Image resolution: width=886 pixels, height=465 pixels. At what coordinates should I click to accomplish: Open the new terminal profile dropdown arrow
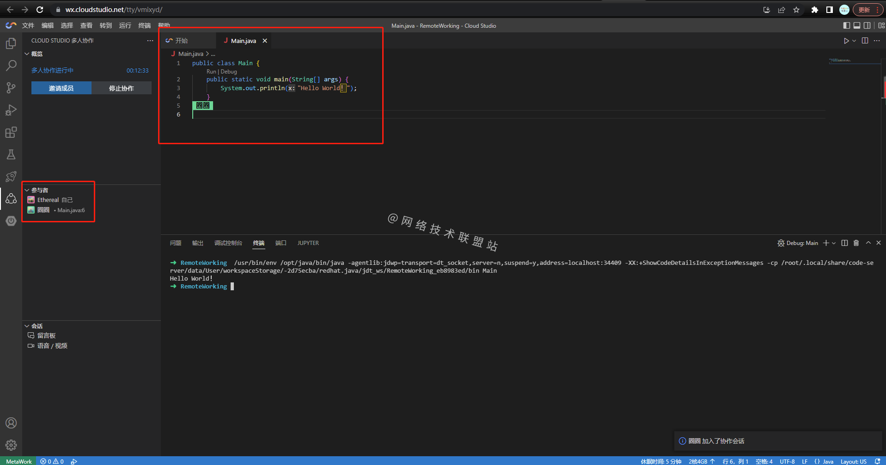click(x=834, y=243)
